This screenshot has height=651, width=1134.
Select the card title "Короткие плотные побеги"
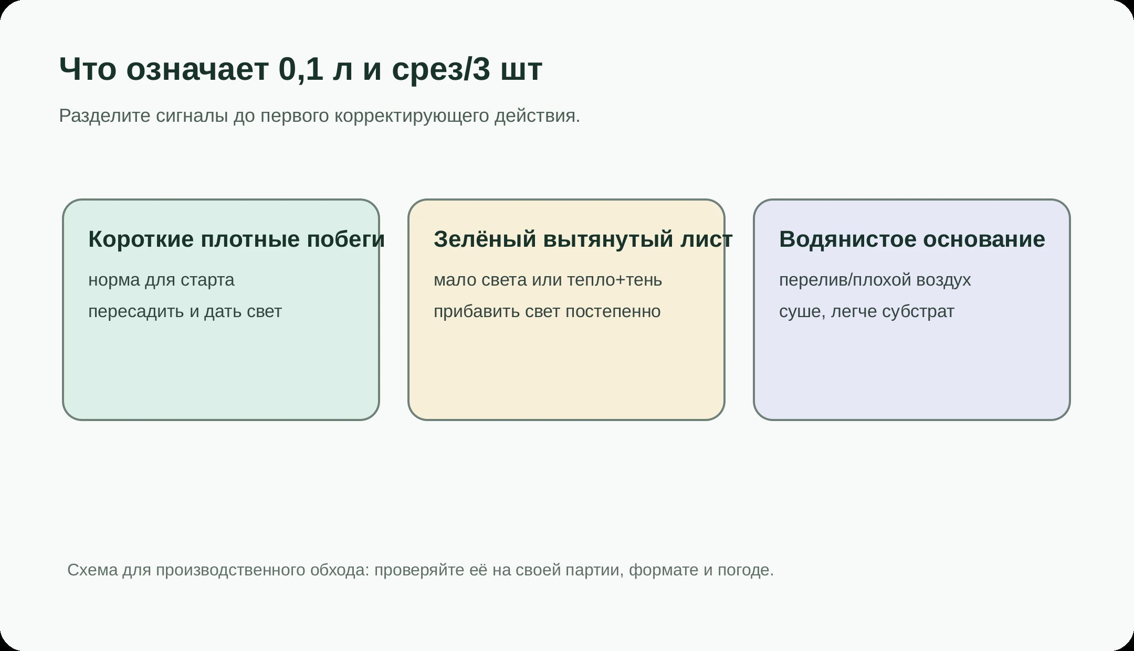236,239
